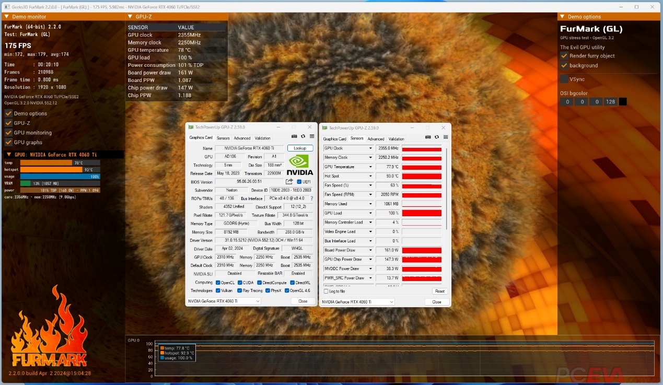Take screenshot in GPU-Z Graphics Card window

pos(294,137)
